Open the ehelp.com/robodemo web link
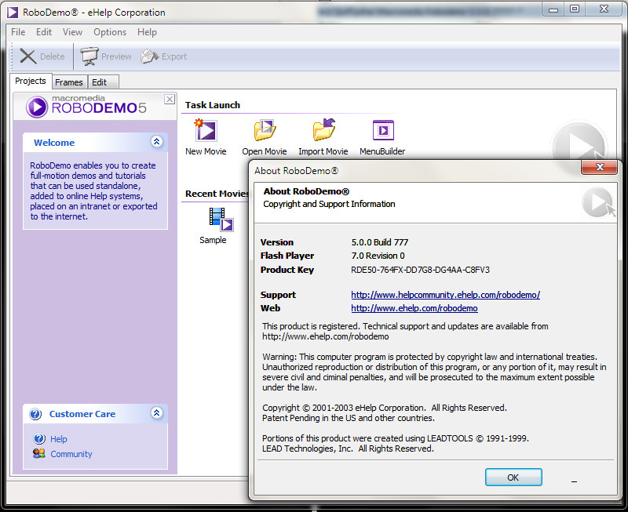The height and width of the screenshot is (512, 628). tap(414, 308)
